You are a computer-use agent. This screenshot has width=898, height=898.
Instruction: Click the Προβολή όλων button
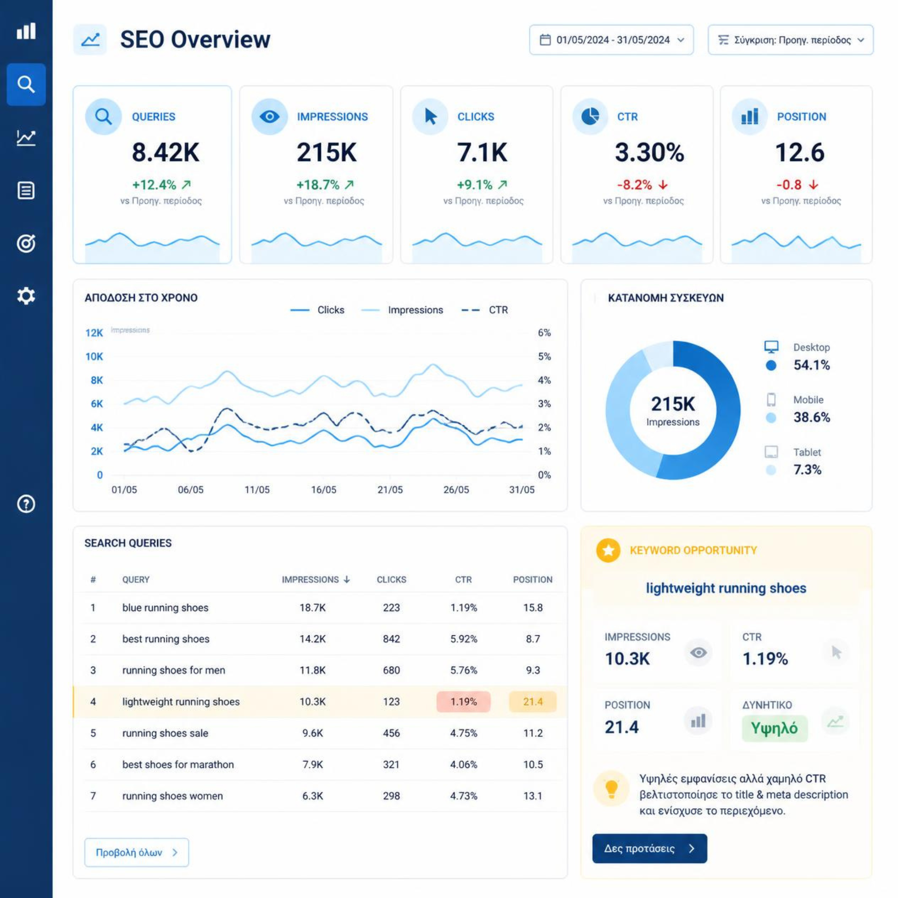pos(136,853)
